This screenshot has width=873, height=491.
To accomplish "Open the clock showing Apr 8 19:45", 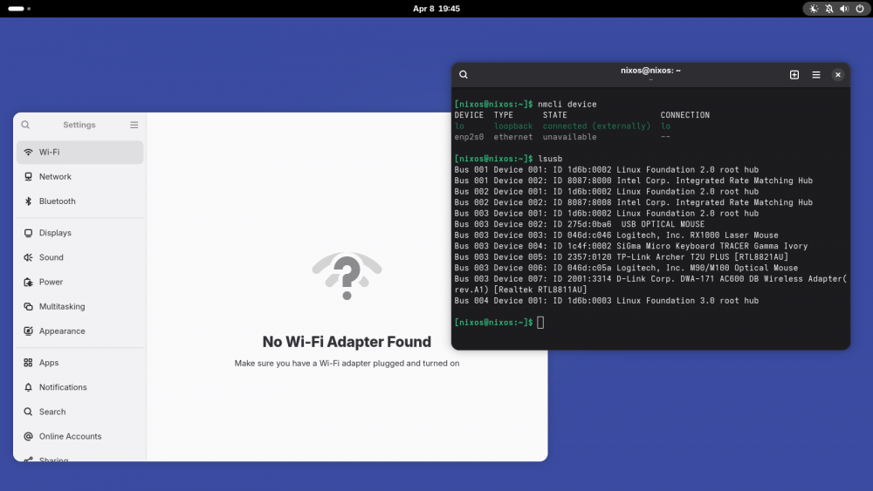I will 436,9.
